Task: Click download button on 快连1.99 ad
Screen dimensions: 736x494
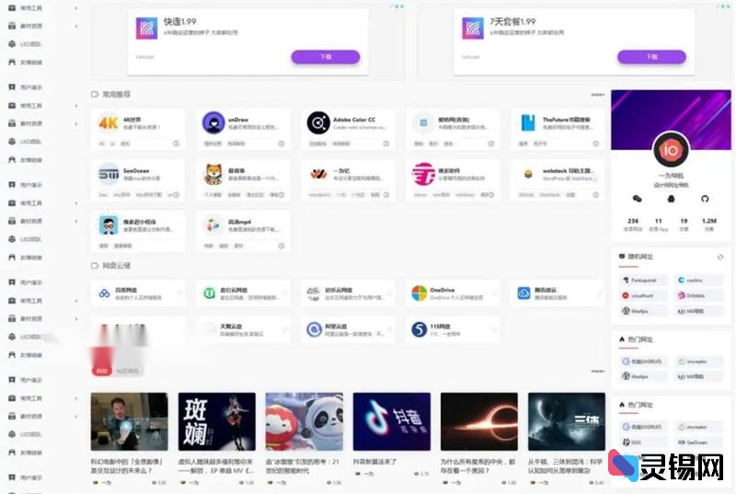Action: (x=326, y=57)
